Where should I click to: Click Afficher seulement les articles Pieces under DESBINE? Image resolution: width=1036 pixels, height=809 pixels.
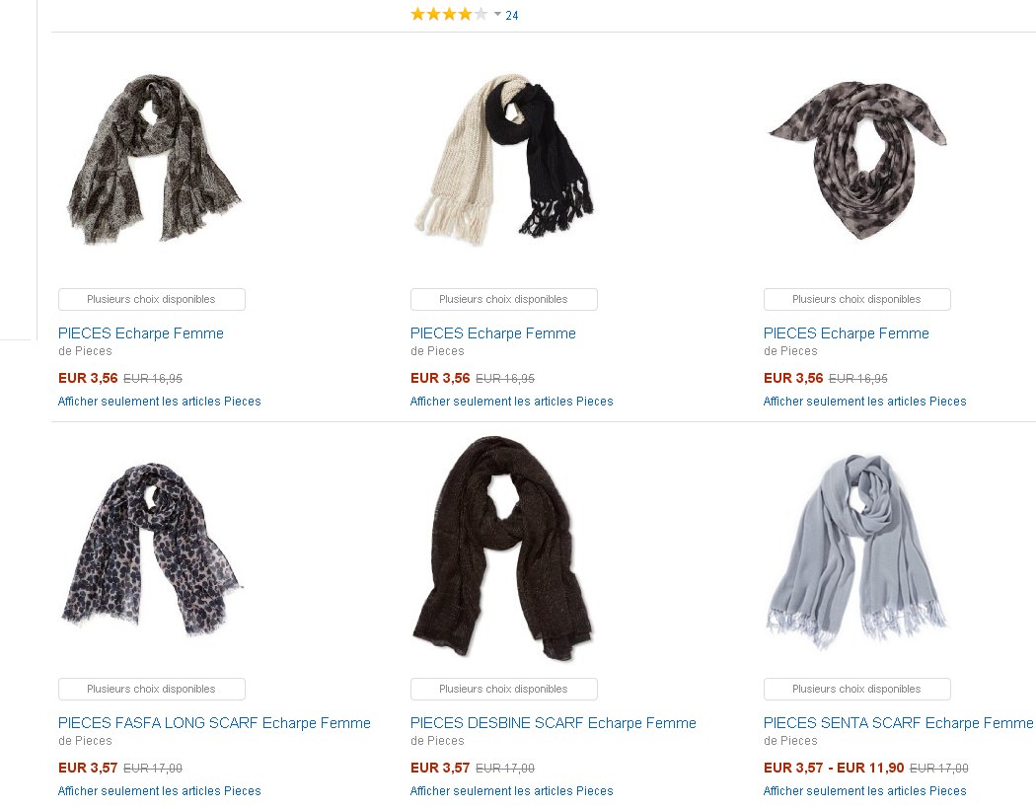[511, 790]
